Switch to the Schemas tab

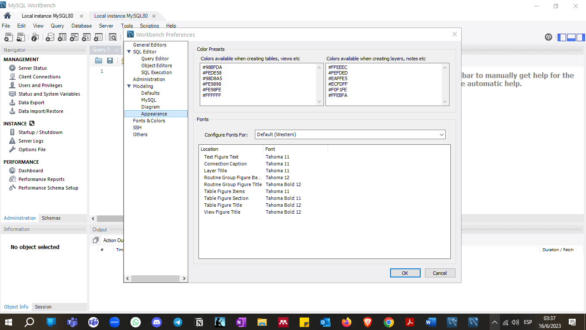[51, 218]
